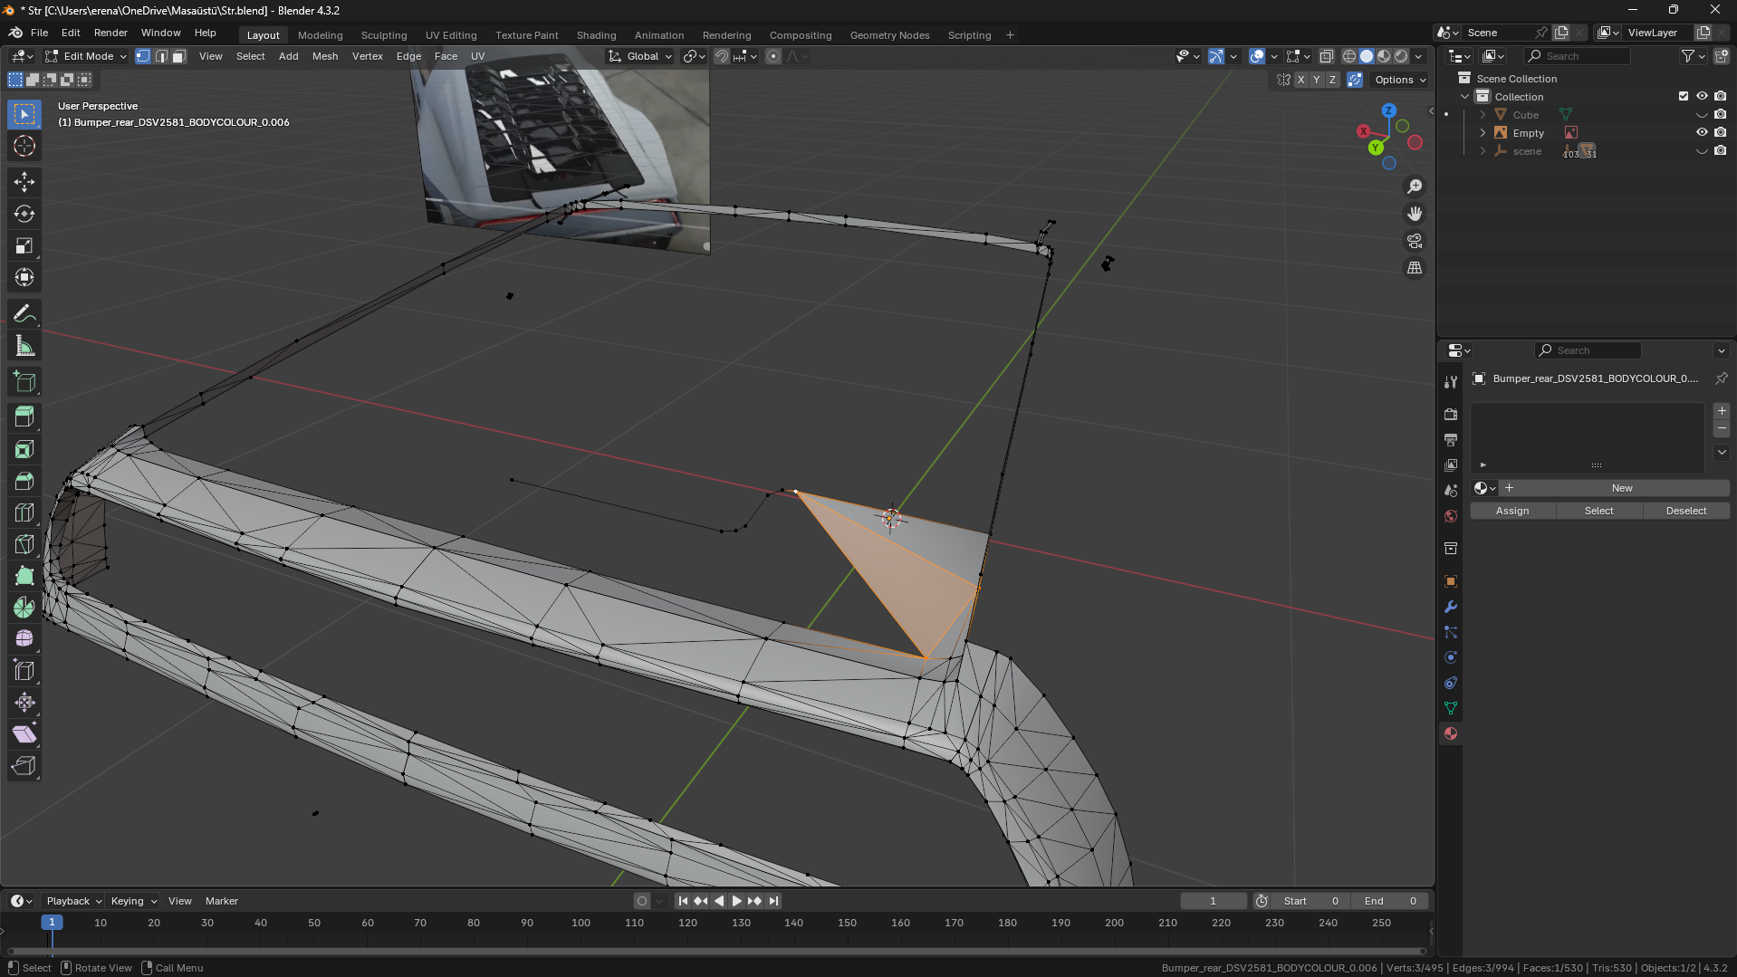
Task: Open the Edit Mode dropdown
Action: (87, 56)
